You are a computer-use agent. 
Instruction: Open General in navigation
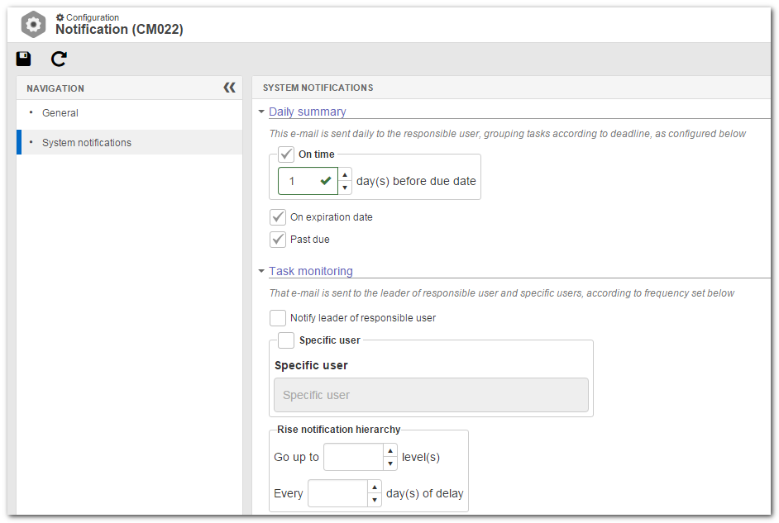(x=60, y=113)
